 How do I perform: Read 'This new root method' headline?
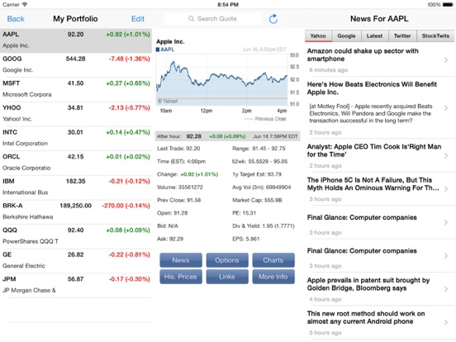(x=366, y=317)
